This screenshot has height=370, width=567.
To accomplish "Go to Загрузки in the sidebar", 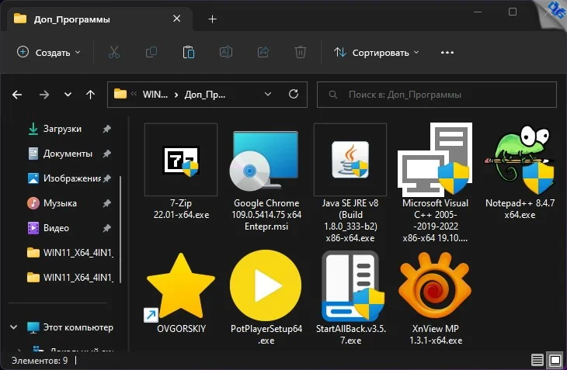I will [x=62, y=129].
